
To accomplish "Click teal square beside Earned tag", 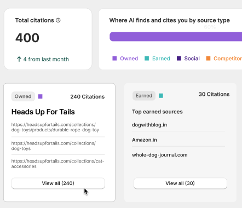I will click(161, 96).
